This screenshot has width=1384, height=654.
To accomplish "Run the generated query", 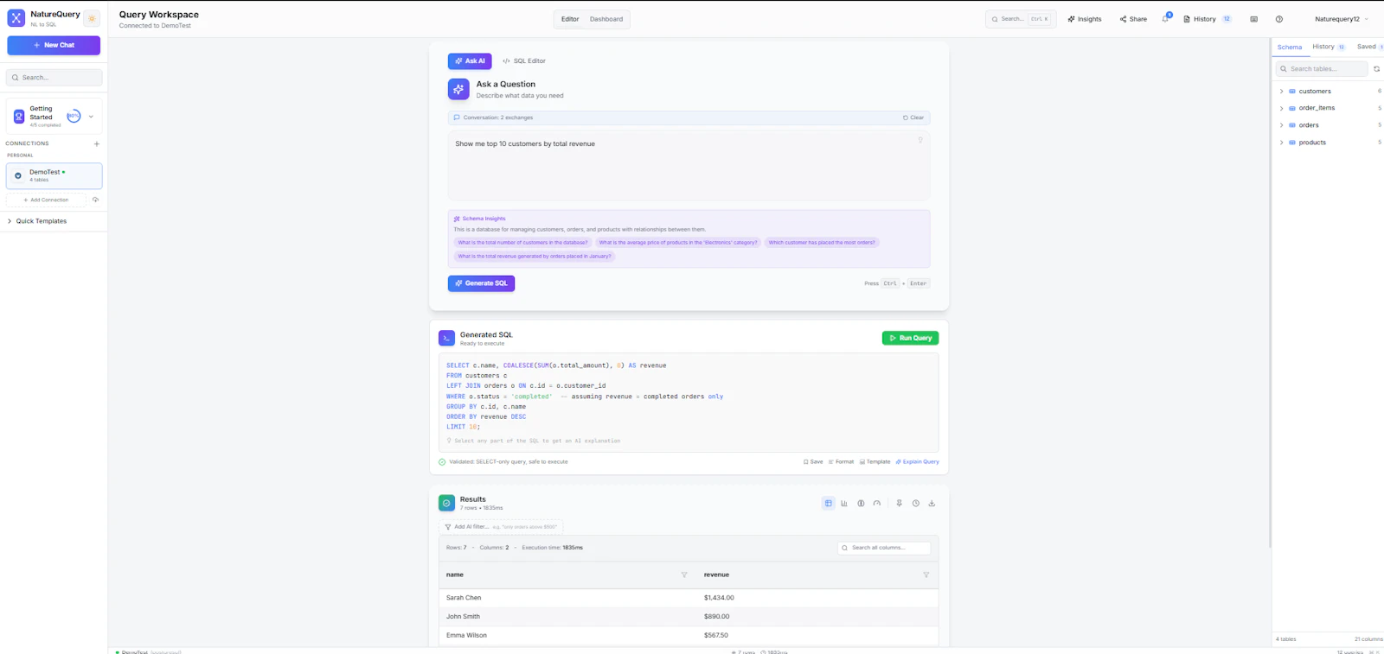I will pyautogui.click(x=910, y=338).
